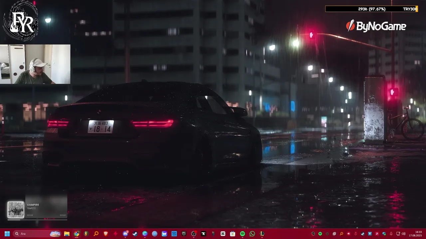Open Prime Video from the taskbar
This screenshot has height=239, width=426.
click(x=174, y=234)
